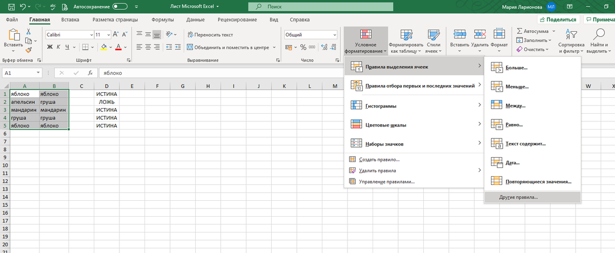Click the decrease decimal icon

coord(333,47)
